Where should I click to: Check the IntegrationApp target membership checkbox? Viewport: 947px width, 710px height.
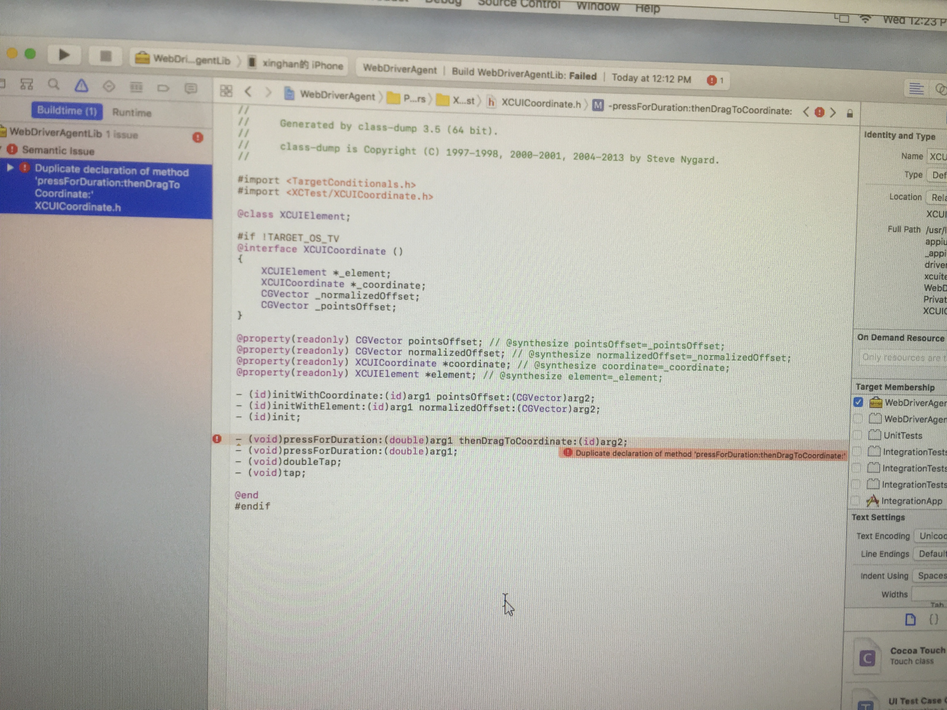click(855, 500)
